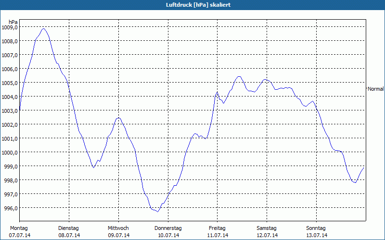
Task: Select the 'Sonntag' day label
Action: [x=316, y=228]
